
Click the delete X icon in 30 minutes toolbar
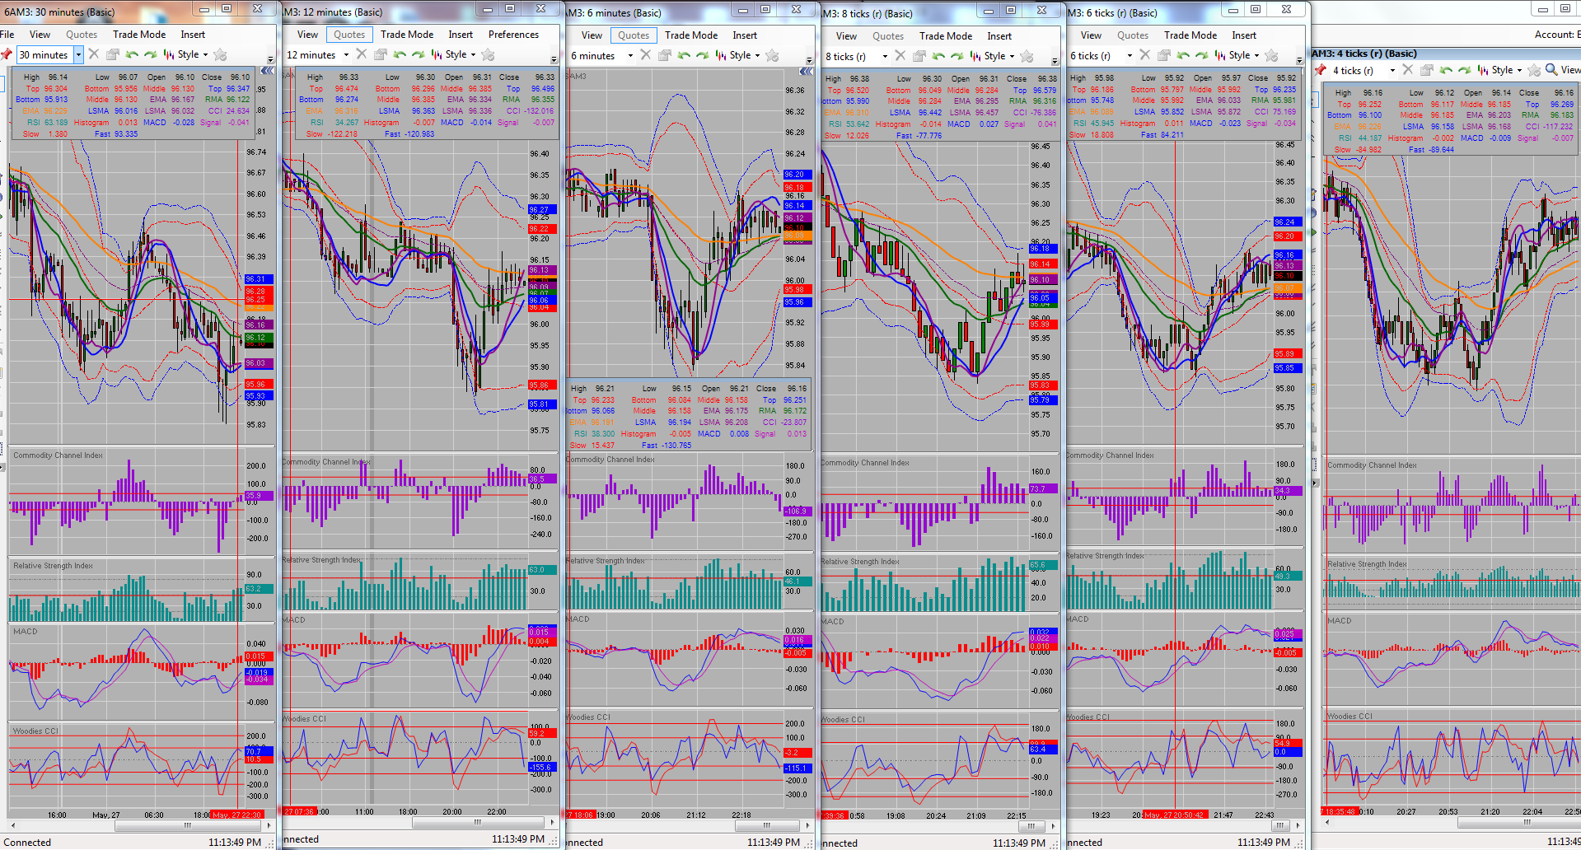point(94,54)
